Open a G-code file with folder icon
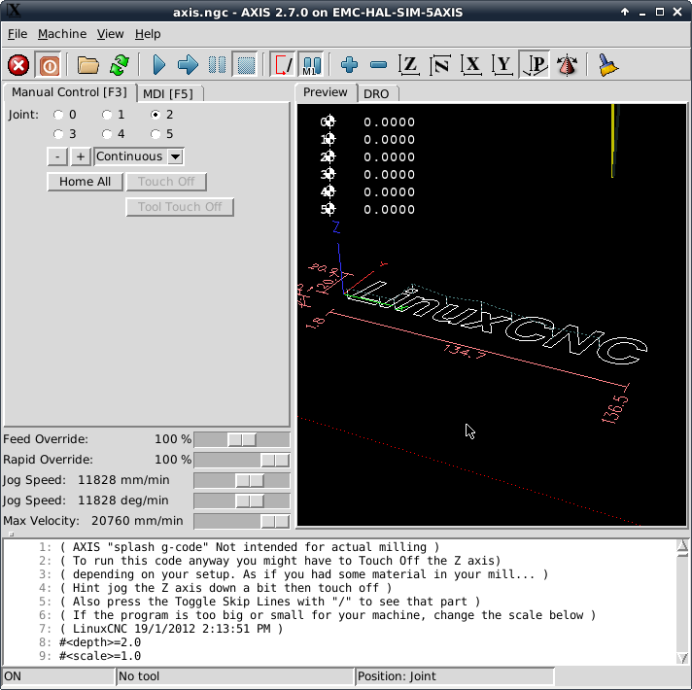 click(87, 66)
